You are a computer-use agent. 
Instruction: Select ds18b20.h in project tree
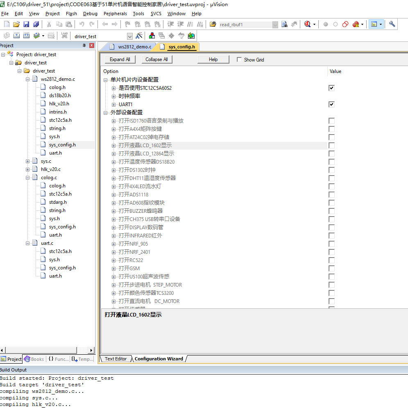click(x=60, y=96)
